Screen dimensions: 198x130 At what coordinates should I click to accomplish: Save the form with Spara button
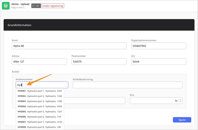coord(182,120)
